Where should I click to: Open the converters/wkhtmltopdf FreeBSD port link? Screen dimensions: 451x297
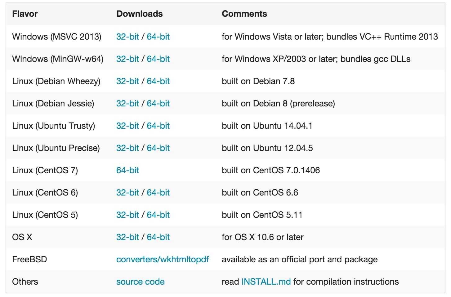pyautogui.click(x=163, y=259)
